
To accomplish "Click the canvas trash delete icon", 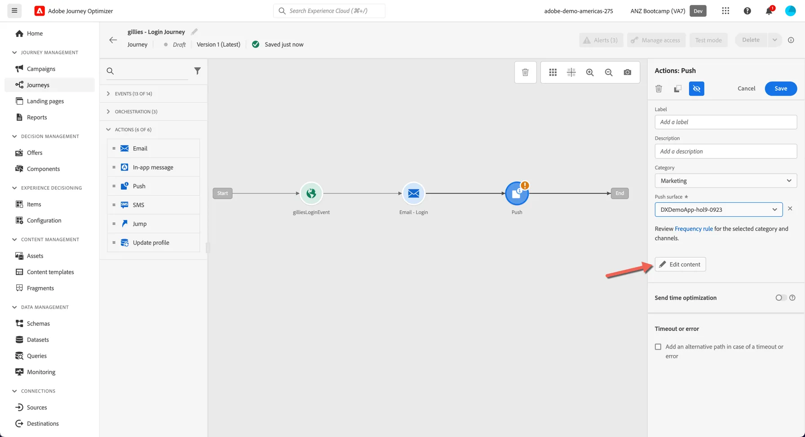I will click(x=525, y=72).
